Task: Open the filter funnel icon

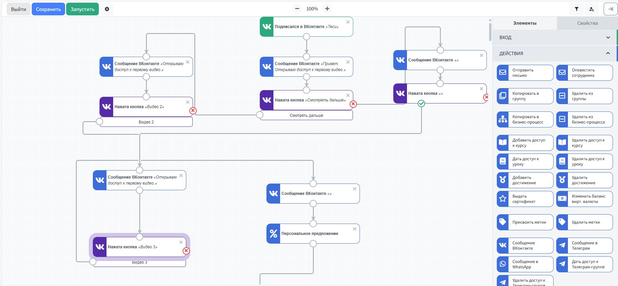Action: [x=576, y=9]
